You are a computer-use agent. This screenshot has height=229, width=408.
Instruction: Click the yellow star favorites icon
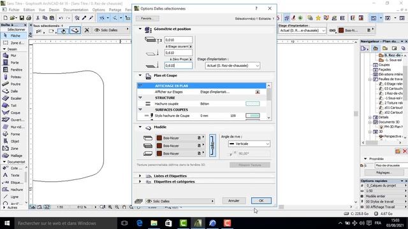(318, 18)
